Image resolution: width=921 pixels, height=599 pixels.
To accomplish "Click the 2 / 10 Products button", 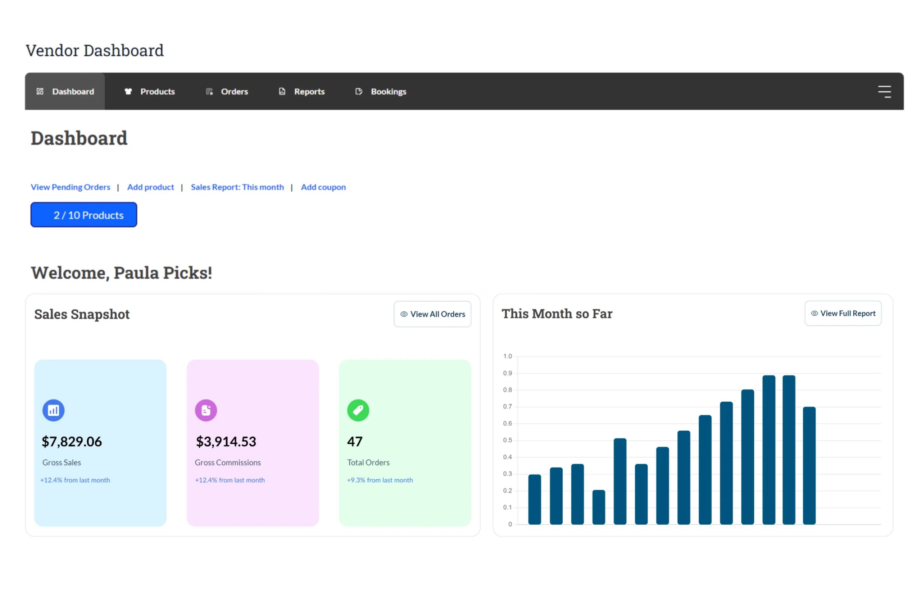I will pos(83,215).
